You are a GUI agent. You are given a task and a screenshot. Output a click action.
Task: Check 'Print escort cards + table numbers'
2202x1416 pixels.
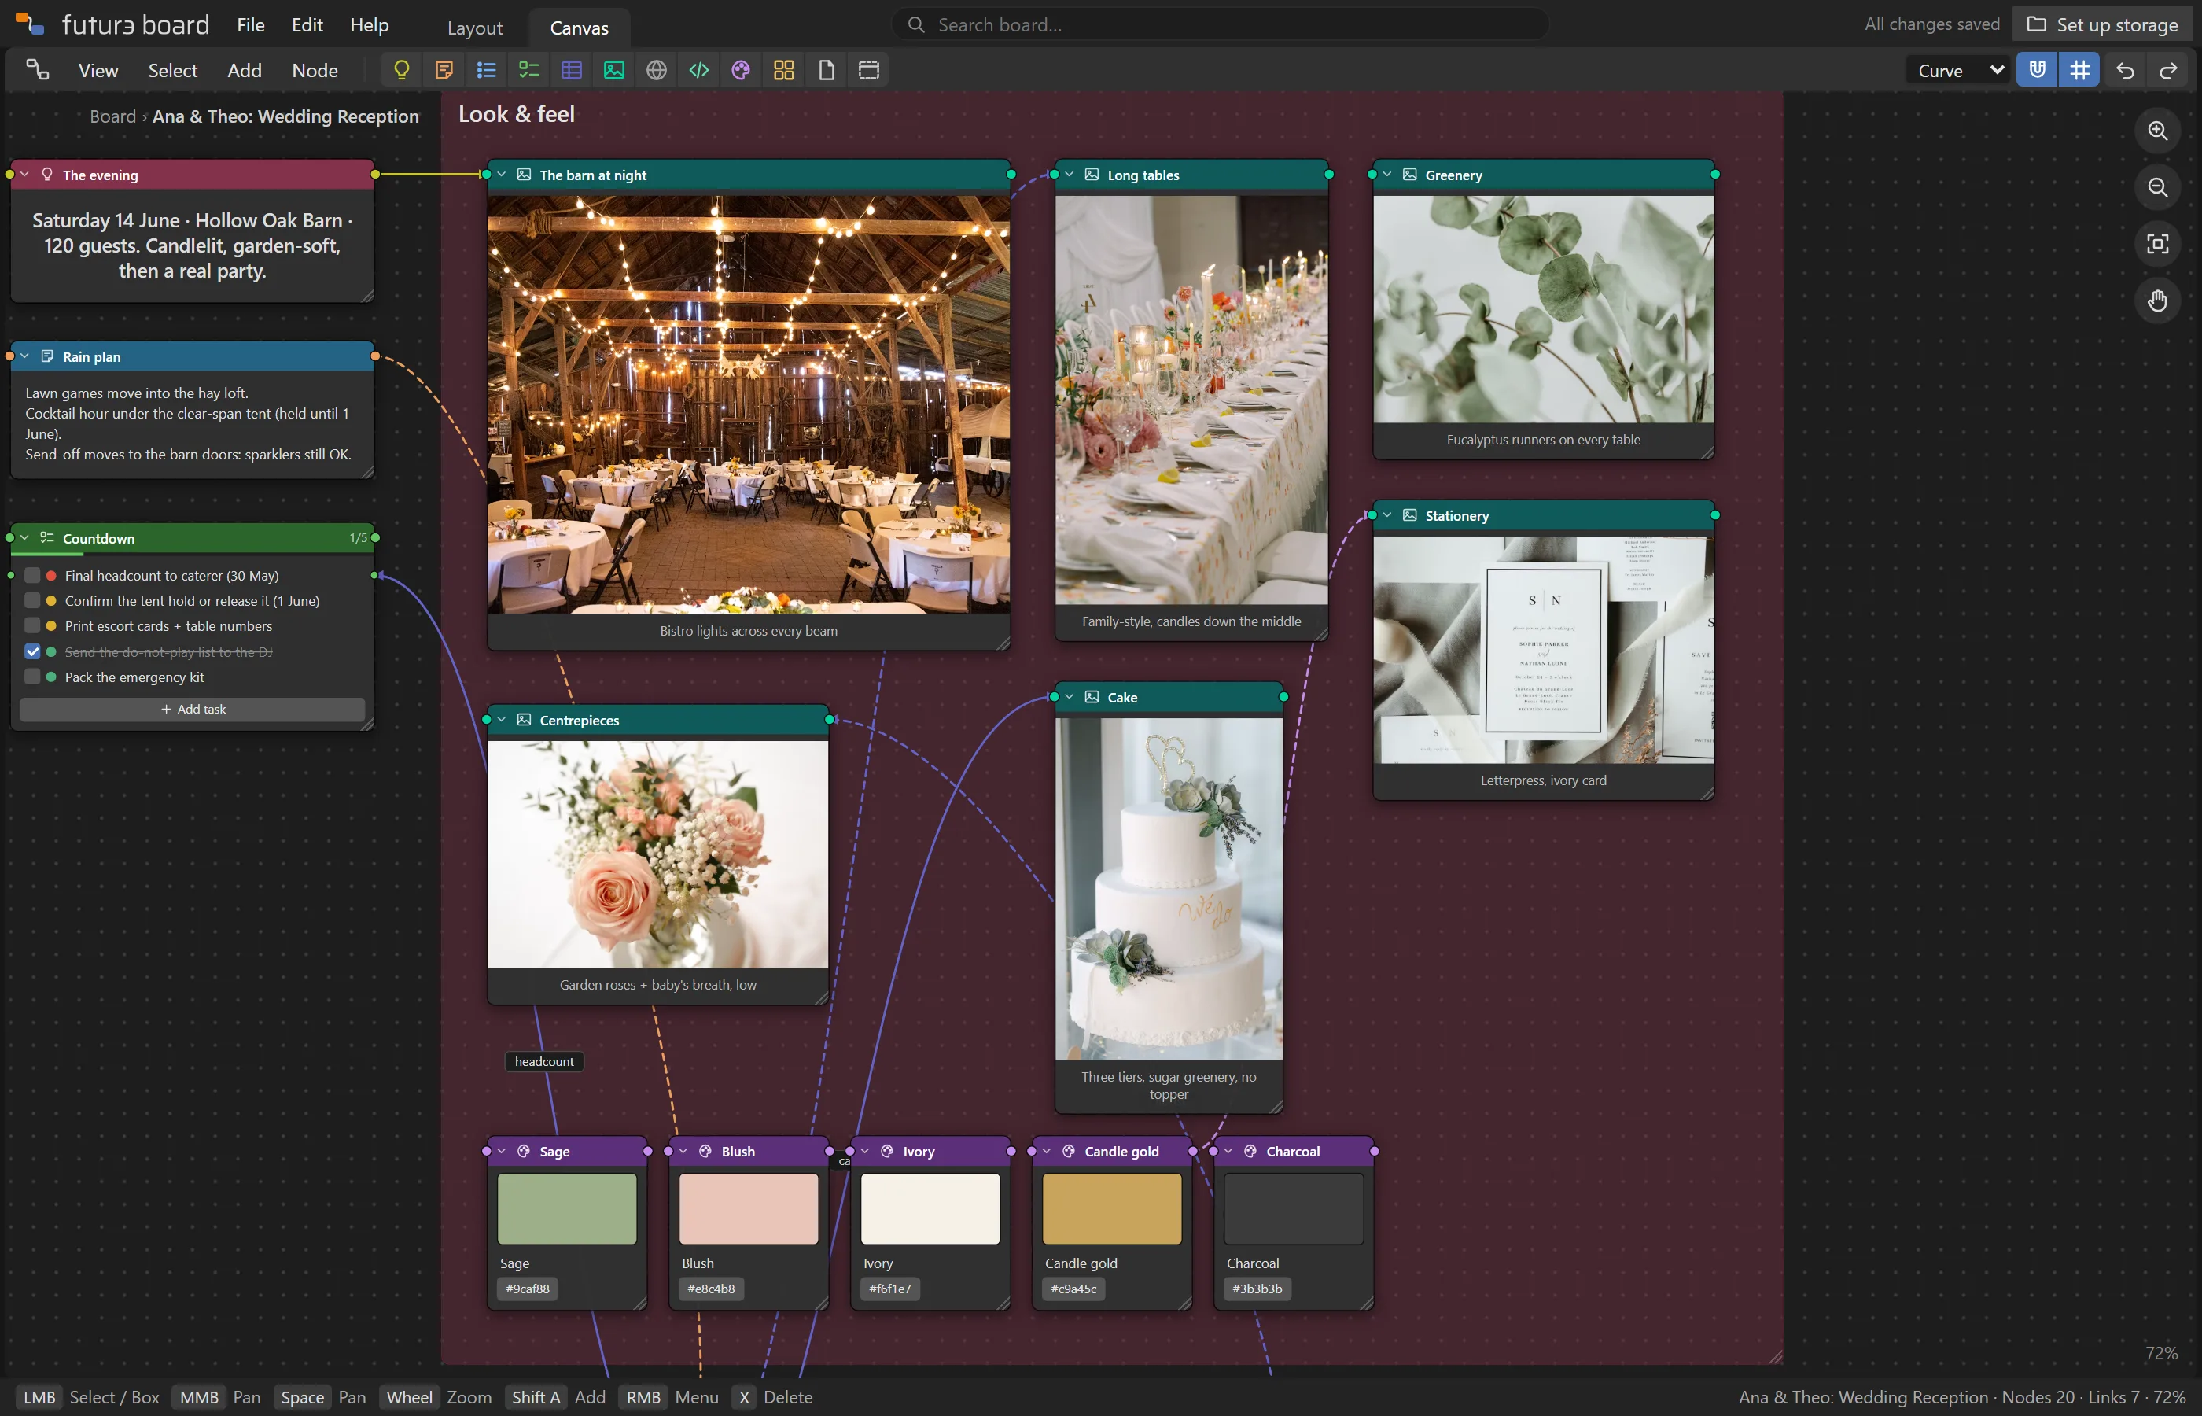pyautogui.click(x=32, y=626)
